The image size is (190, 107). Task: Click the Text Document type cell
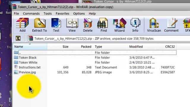(x=106, y=67)
